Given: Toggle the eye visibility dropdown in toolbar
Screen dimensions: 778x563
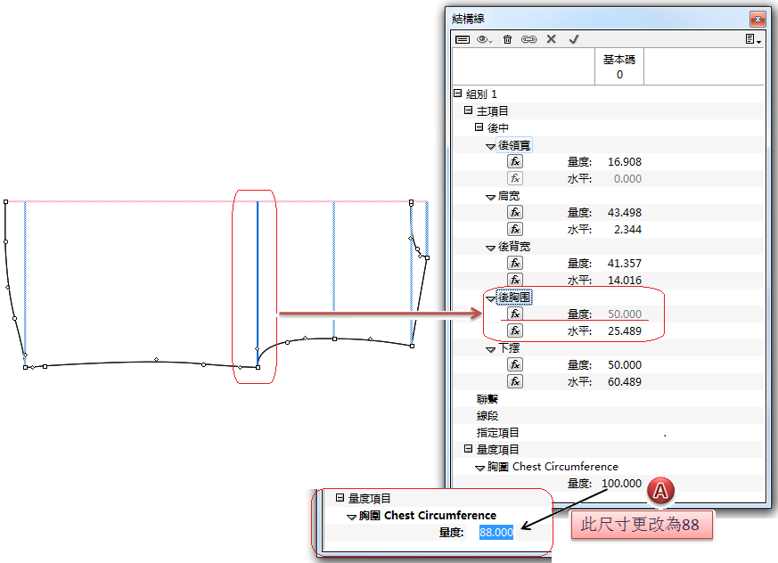Looking at the screenshot, I should 485,39.
